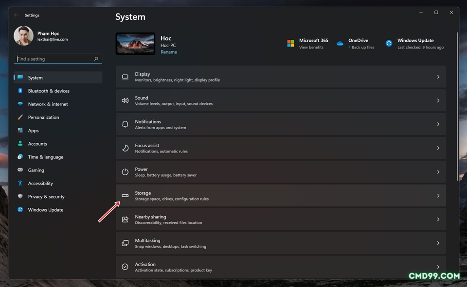Click the Gaming controller icon
The height and width of the screenshot is (287, 467).
(x=20, y=170)
